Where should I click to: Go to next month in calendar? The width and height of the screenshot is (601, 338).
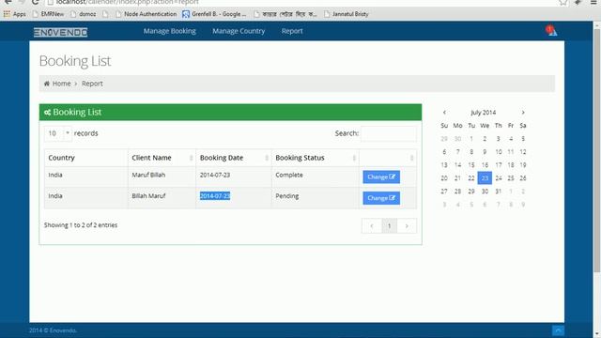523,113
